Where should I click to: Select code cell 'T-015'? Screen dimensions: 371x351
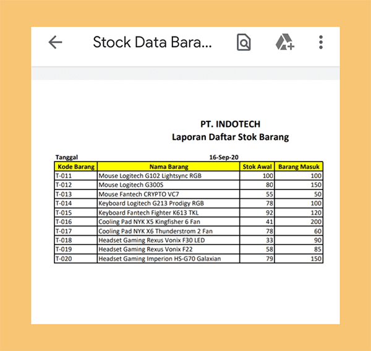(76, 213)
